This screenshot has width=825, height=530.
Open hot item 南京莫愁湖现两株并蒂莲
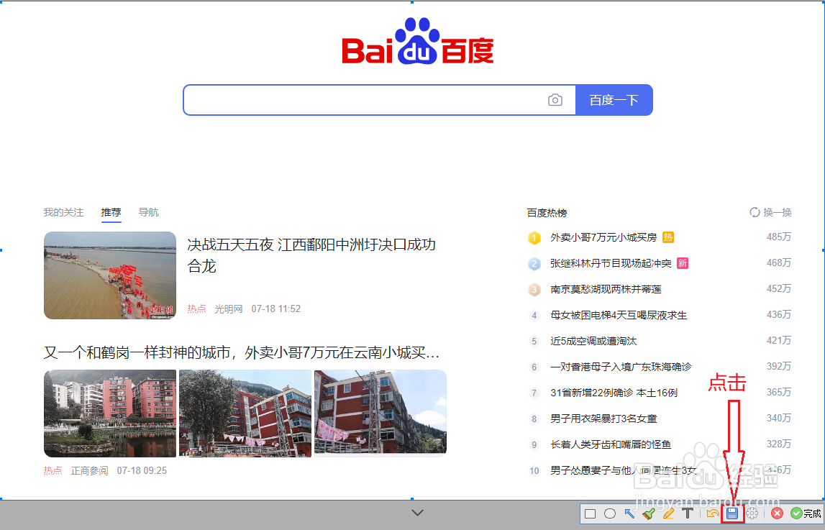[x=606, y=289]
